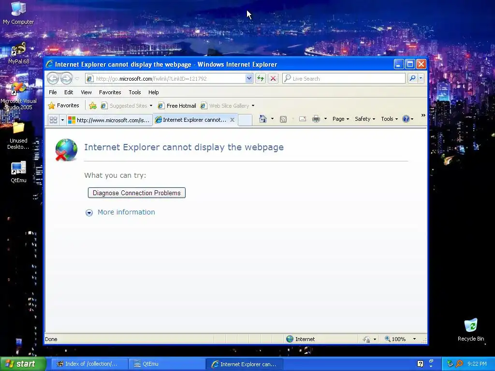The image size is (495, 371).
Task: Switch to Internet Explorer taskbar item
Action: [x=244, y=364]
